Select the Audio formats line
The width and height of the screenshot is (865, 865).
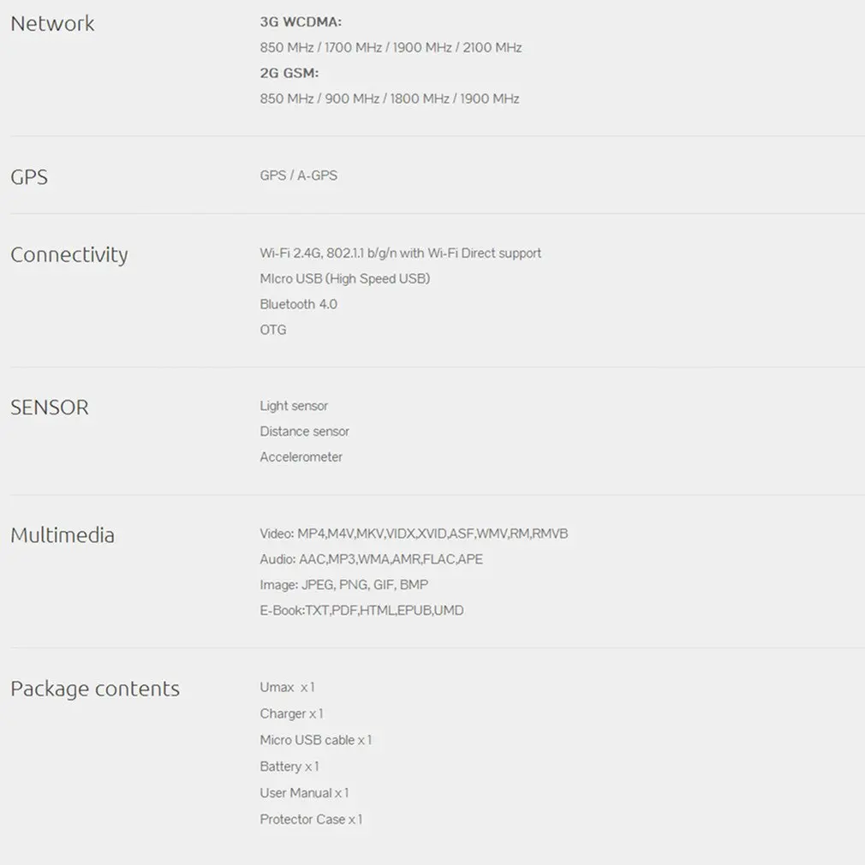(x=372, y=559)
